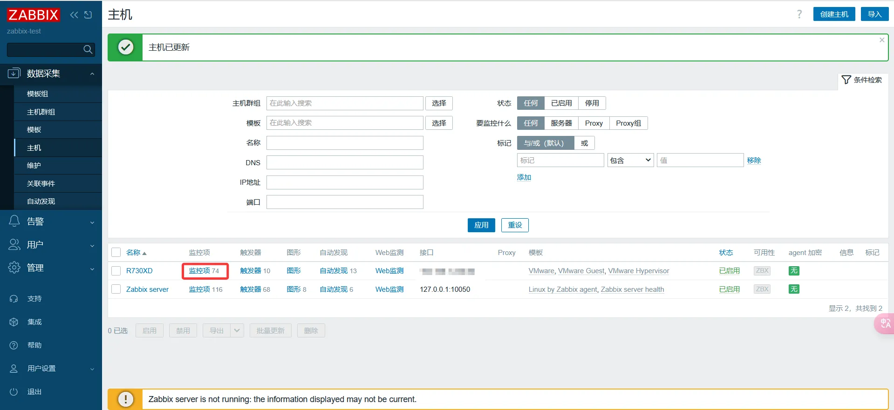
Task: Open the export format dropdown arrow
Action: 237,331
